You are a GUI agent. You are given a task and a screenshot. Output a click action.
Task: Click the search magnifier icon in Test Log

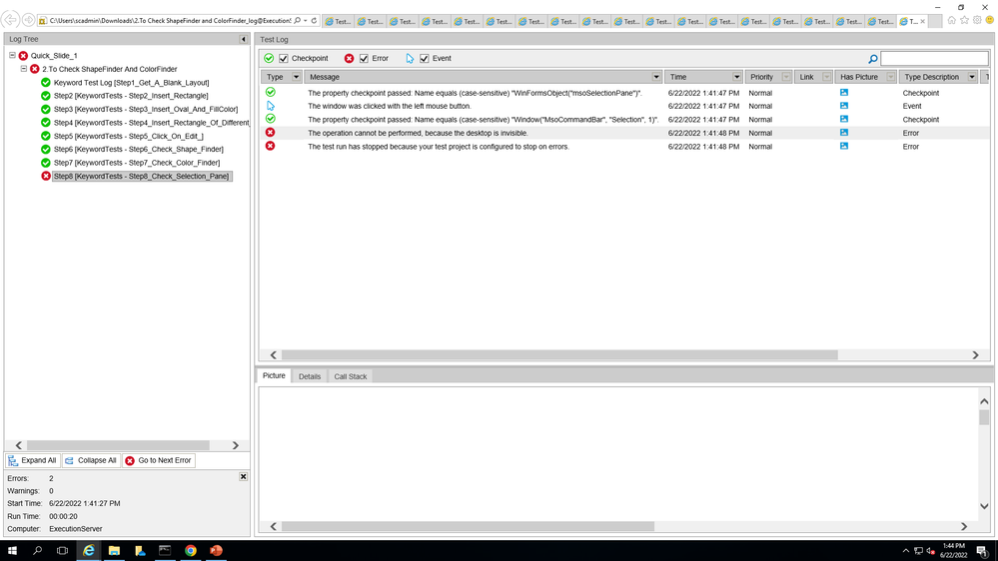(x=872, y=59)
